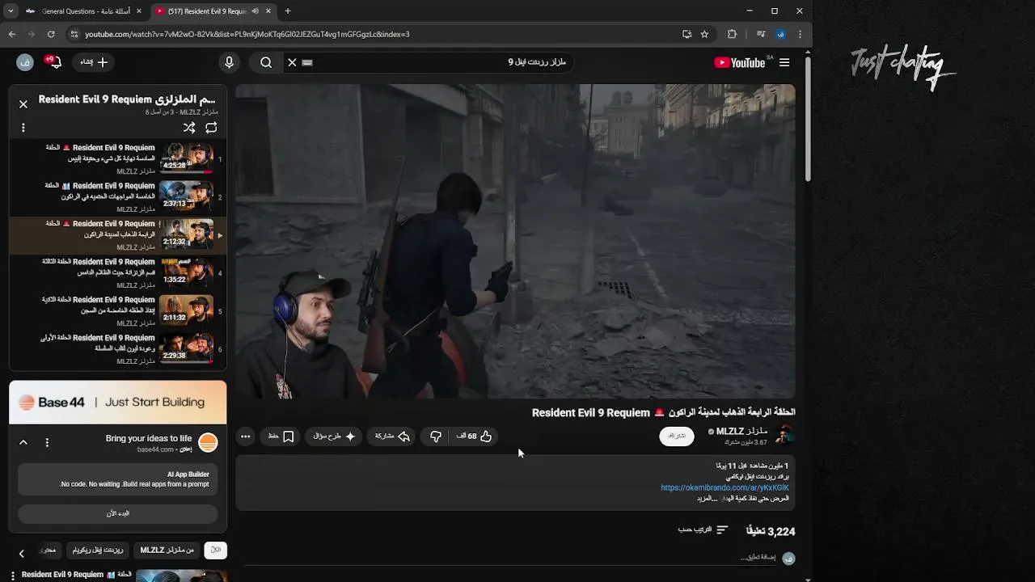1035x582 pixels.
Task: Click the youtube.com address bar URL
Action: pos(247,34)
